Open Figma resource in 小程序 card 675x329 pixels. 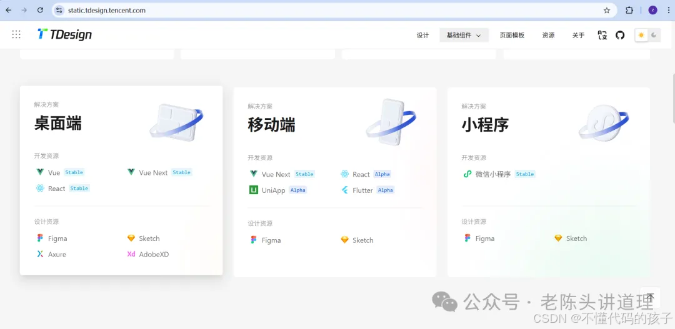(485, 238)
